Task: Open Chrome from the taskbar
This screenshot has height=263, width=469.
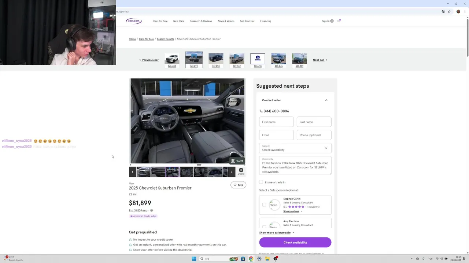Action: tap(251, 259)
